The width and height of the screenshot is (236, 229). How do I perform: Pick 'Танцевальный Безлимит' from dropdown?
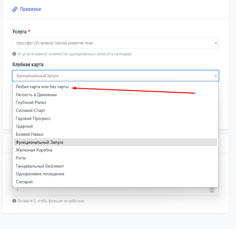[40, 166]
